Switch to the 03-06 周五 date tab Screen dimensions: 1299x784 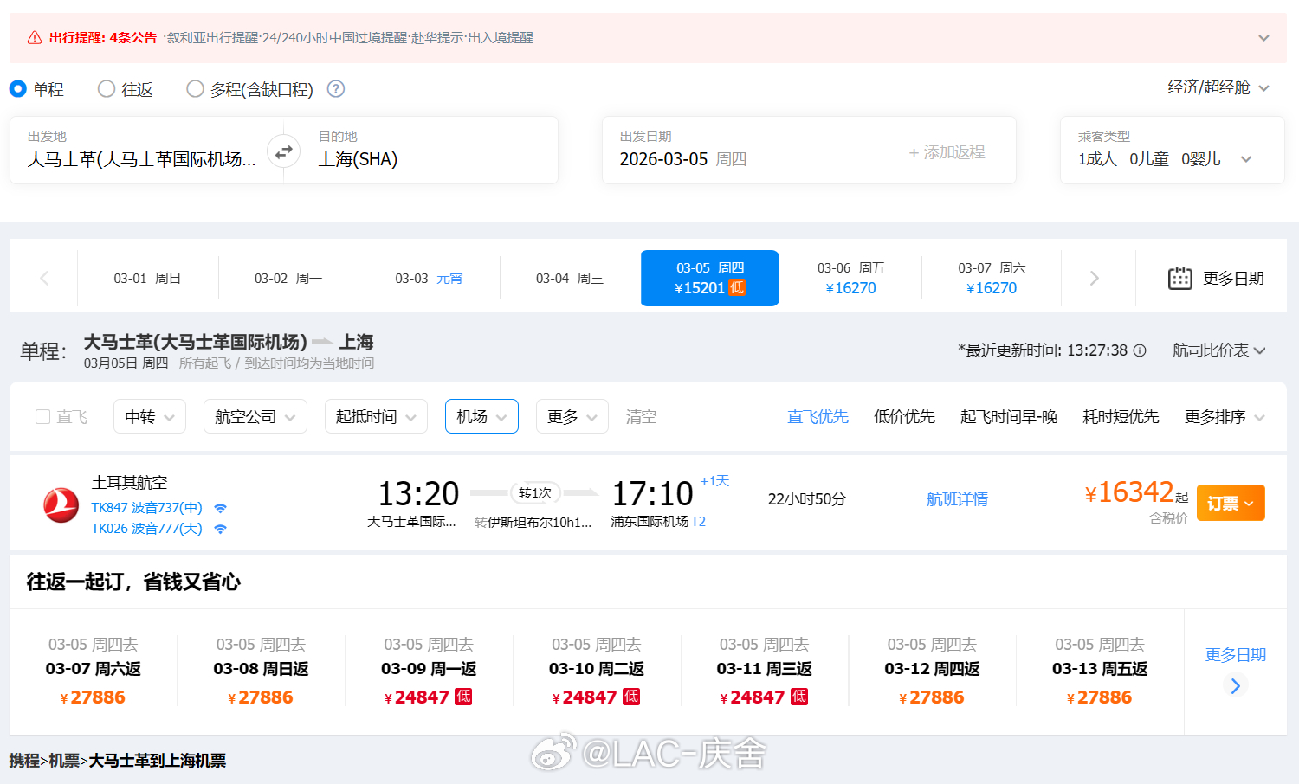pos(850,278)
